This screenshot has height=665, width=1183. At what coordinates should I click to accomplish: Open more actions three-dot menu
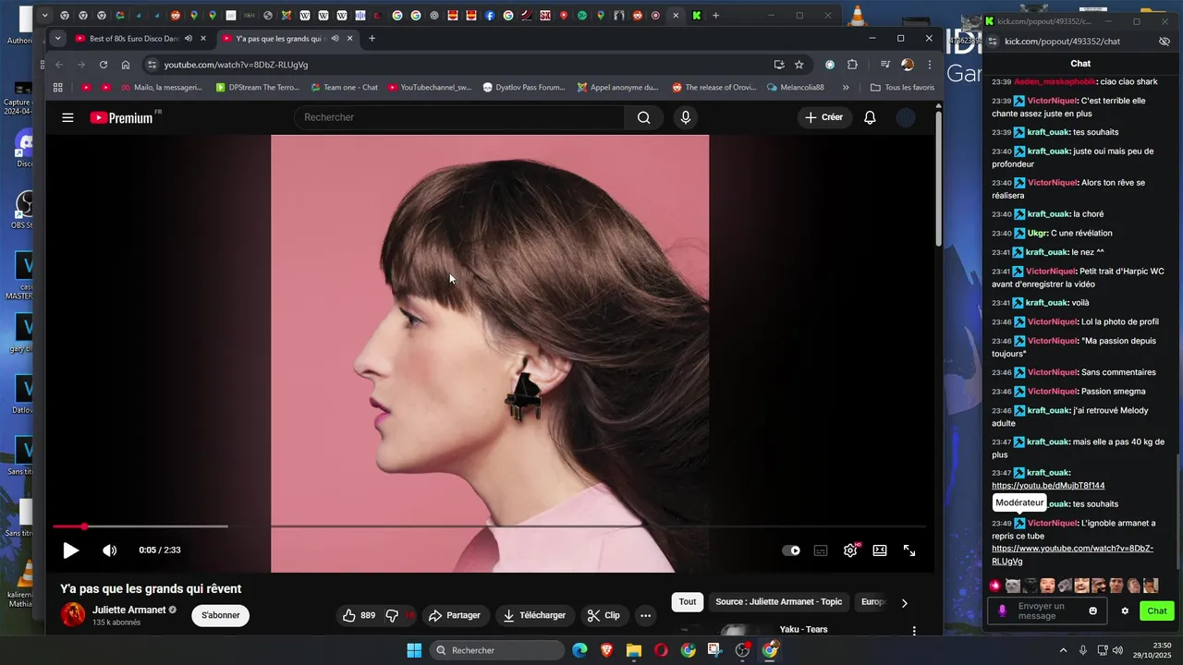[x=646, y=615]
